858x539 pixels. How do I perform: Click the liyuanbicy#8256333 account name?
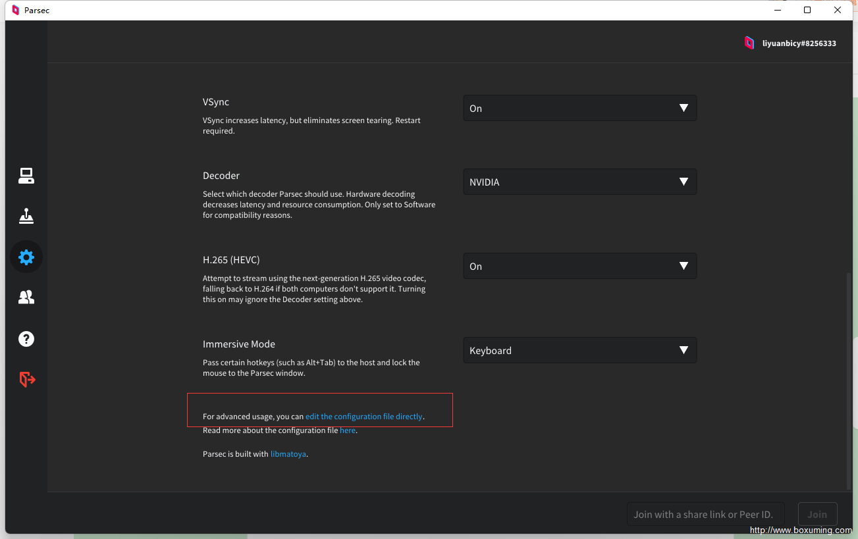point(799,43)
